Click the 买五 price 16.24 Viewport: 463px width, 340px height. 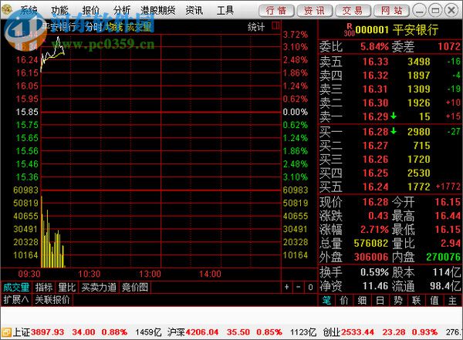pyautogui.click(x=375, y=187)
